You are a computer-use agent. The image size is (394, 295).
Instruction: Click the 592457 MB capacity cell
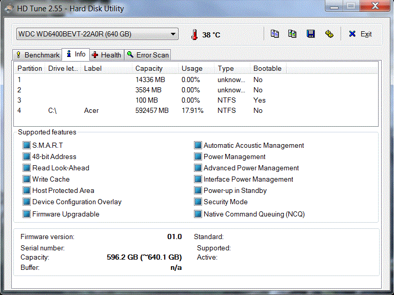152,111
